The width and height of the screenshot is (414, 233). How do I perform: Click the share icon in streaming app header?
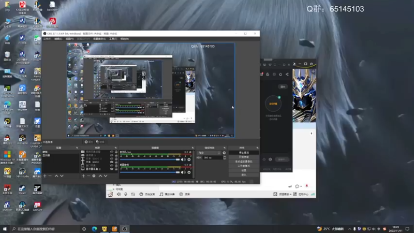287,74
